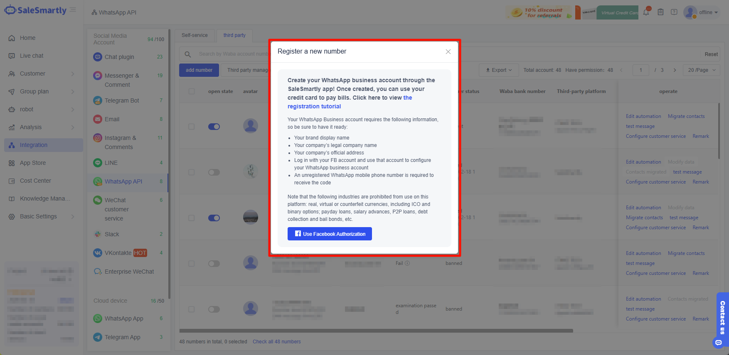This screenshot has height=355, width=729.
Task: Click 10% discount for referrals banner
Action: [539, 12]
